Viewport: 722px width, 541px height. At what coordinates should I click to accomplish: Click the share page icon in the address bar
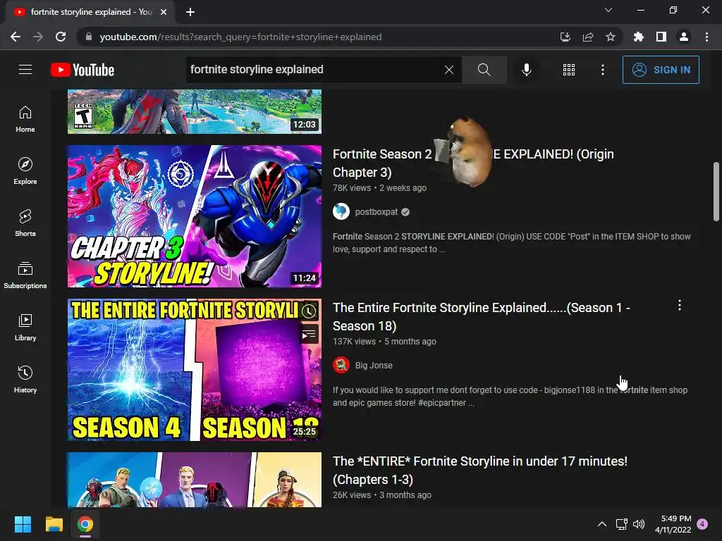[588, 37]
